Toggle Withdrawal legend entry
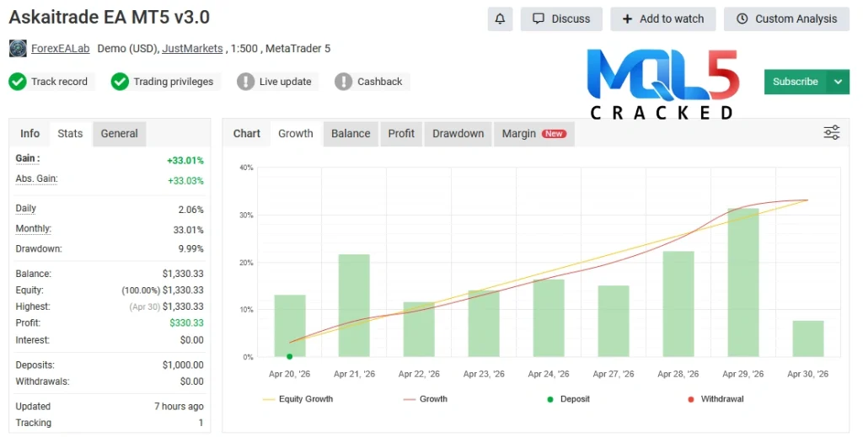 coord(716,399)
